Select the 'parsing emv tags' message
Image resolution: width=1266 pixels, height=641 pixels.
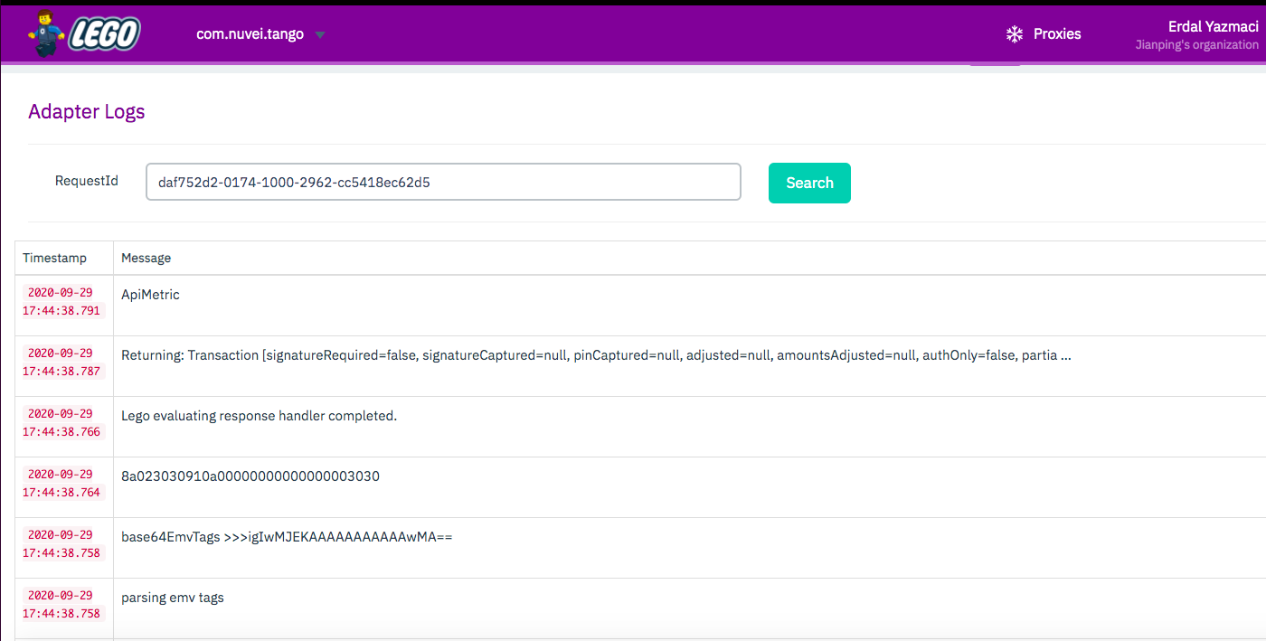point(173,598)
